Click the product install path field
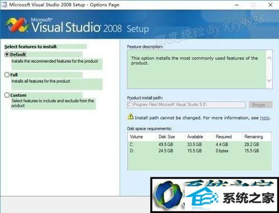The width and height of the screenshot is (279, 213). [186, 105]
